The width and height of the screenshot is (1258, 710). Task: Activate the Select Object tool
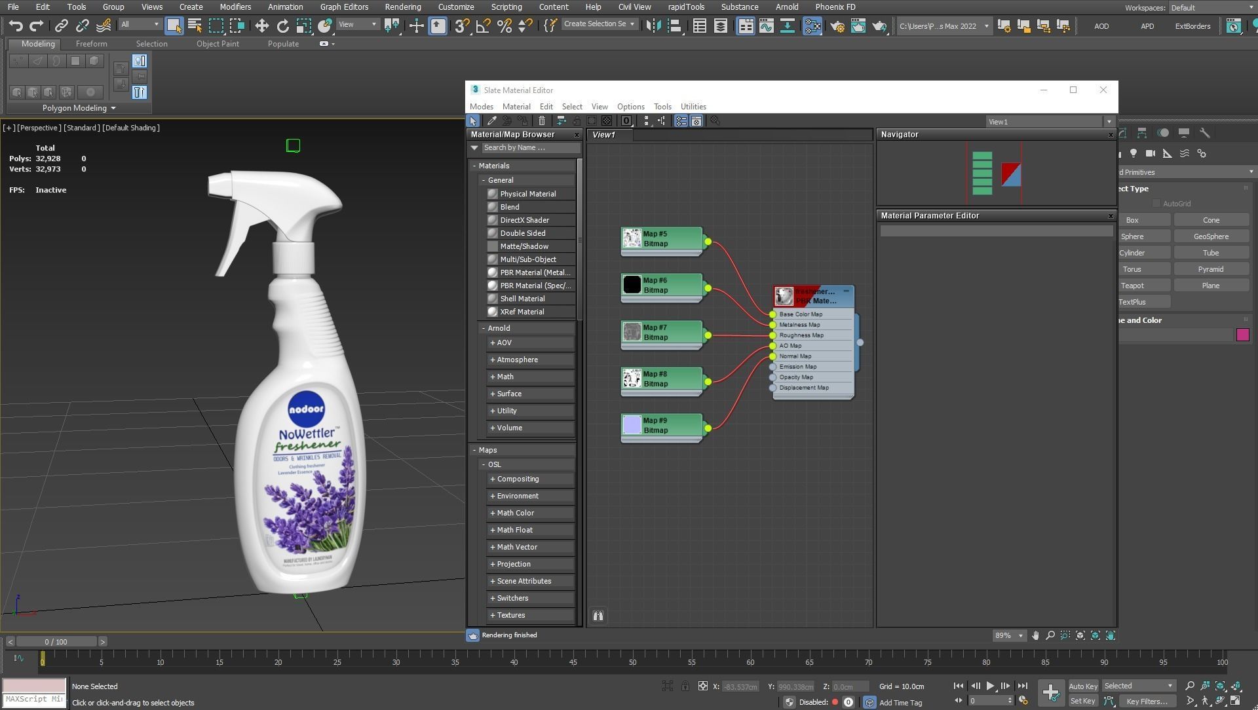pyautogui.click(x=174, y=26)
